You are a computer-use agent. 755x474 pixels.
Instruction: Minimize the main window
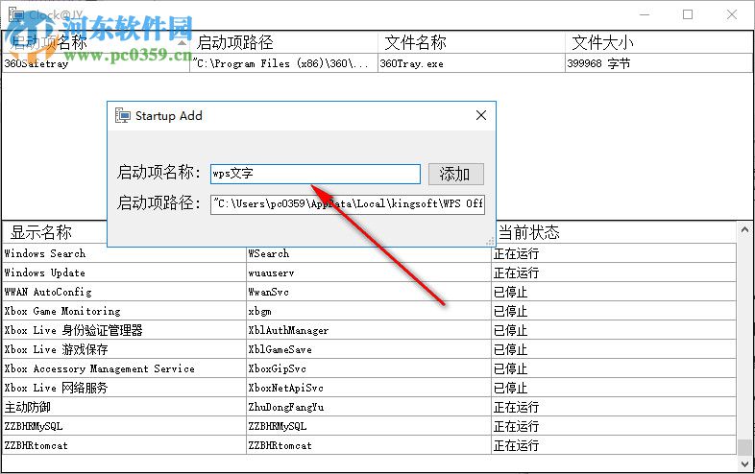[645, 14]
